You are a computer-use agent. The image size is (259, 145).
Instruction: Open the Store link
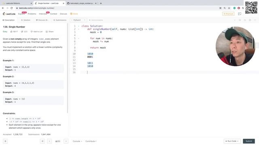[74, 14]
